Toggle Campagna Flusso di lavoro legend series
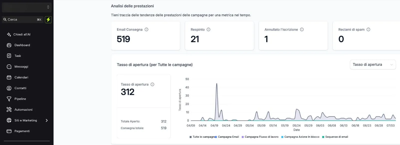400x145 pixels. pyautogui.click(x=260, y=137)
